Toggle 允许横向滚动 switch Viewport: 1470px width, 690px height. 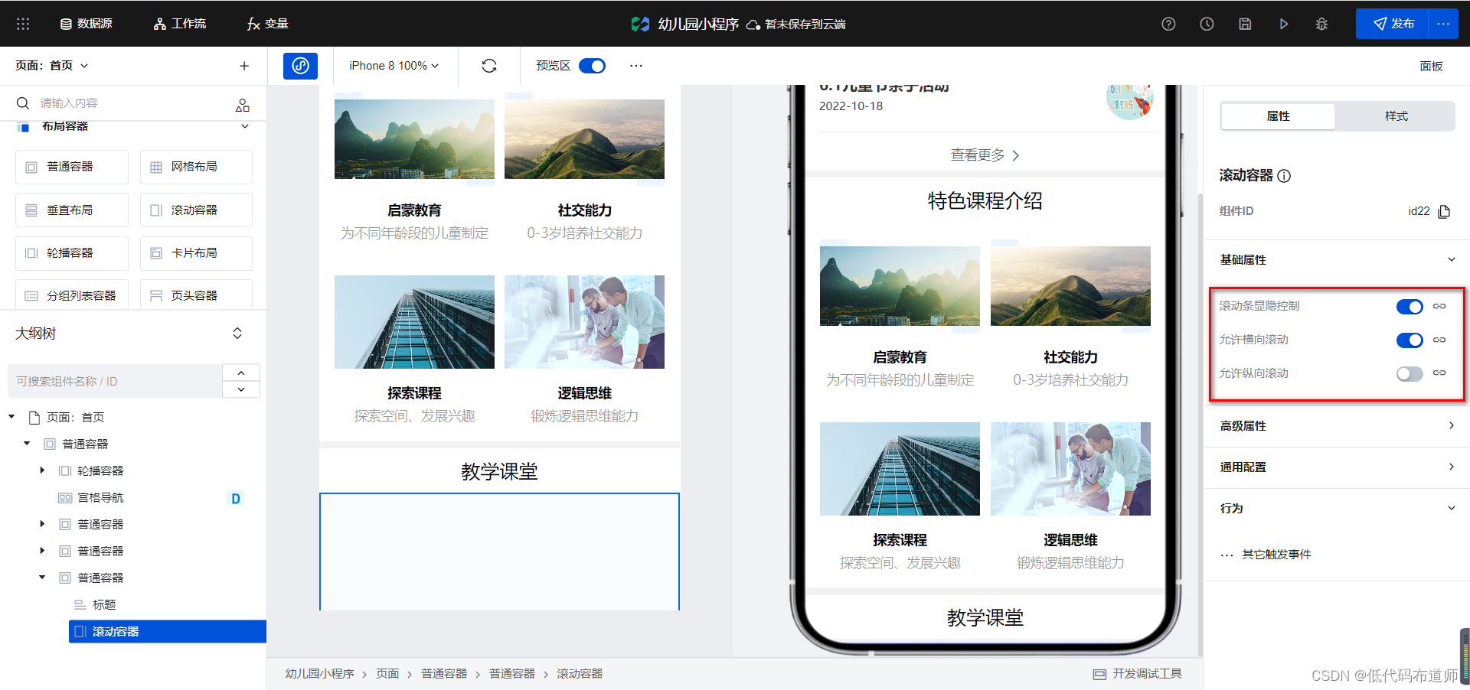coord(1410,340)
